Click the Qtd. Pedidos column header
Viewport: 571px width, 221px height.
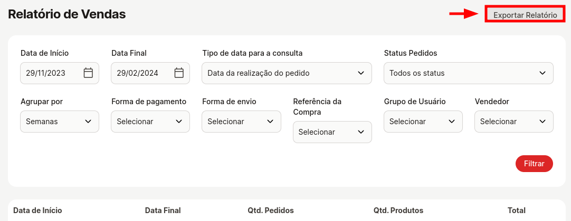coord(271,210)
